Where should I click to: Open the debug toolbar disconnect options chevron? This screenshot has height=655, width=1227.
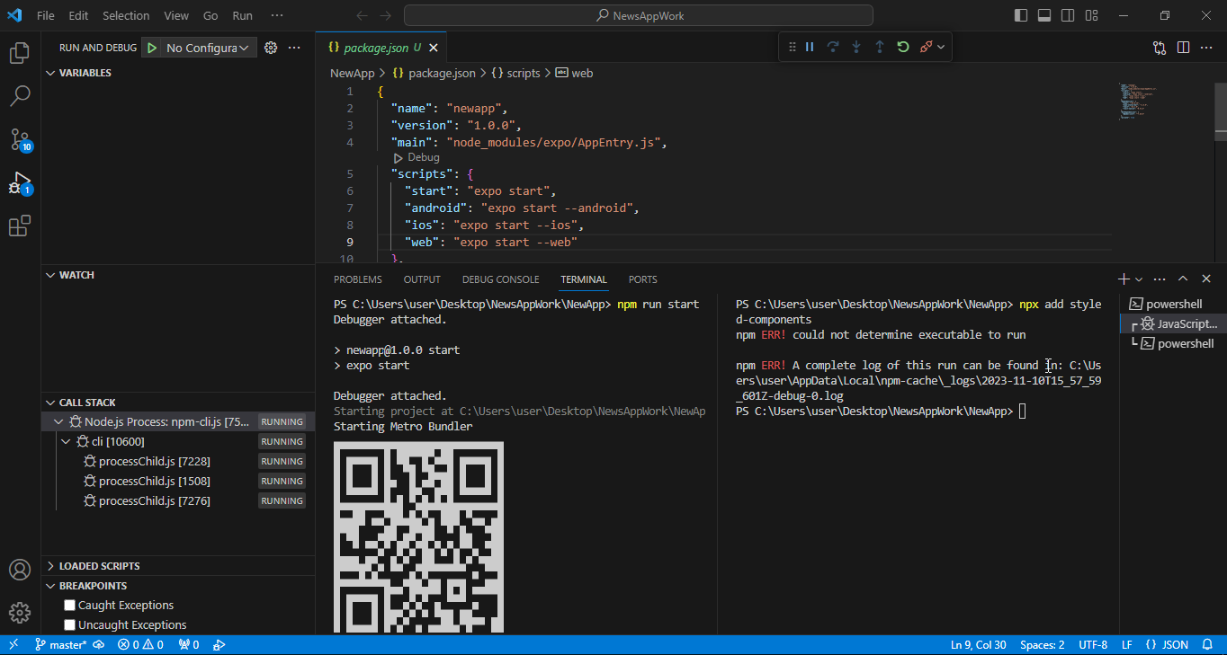click(x=941, y=47)
